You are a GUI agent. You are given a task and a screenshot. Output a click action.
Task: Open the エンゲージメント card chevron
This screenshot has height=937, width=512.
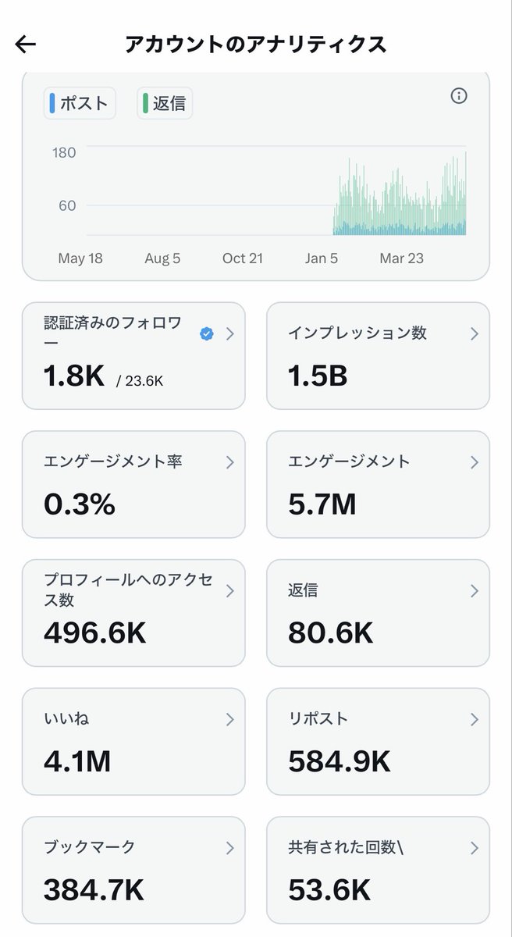coord(475,462)
